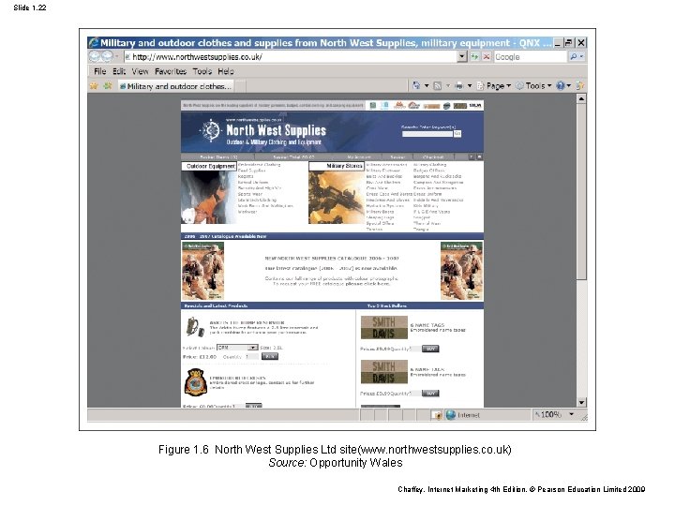Click the Home toolbar icon

click(416, 85)
